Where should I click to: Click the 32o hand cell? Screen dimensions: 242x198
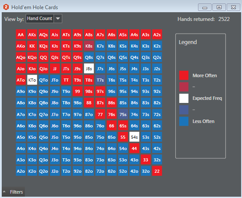point(146,171)
